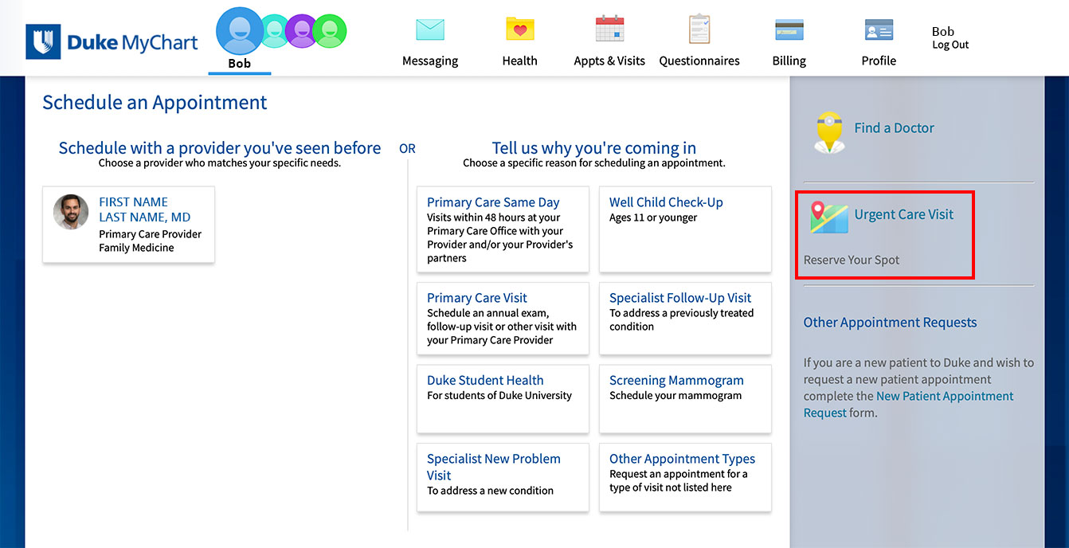Click the Reserve Your Spot text
This screenshot has height=548, width=1069.
click(x=852, y=260)
